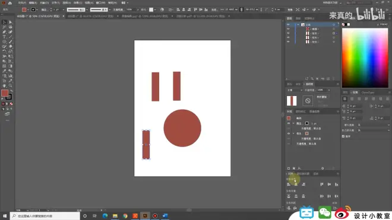Open stroke color dropdown in control bar
392x220 pixels.
(37, 9)
